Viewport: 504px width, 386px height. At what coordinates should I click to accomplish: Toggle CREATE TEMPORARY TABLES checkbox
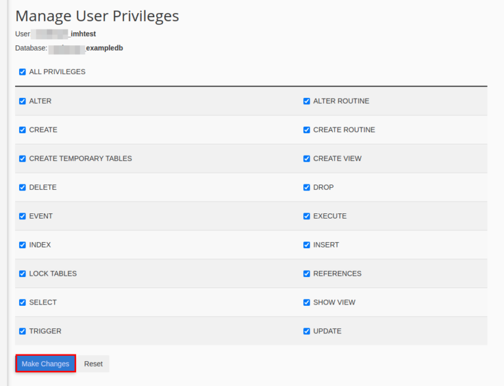[22, 159]
